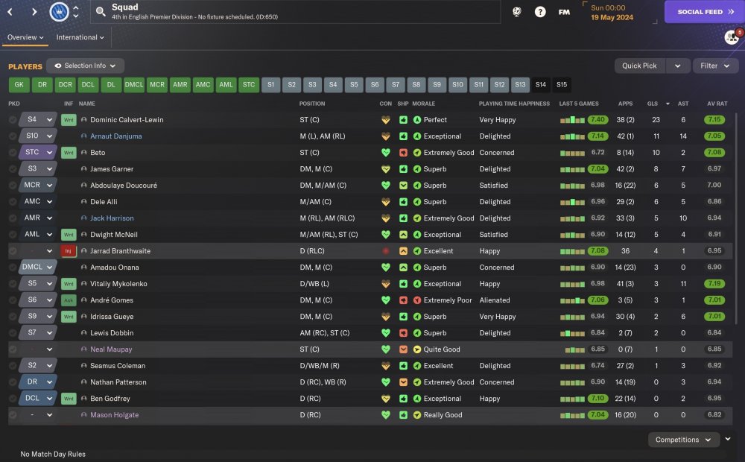Click sharpness icon for Beto

click(x=403, y=153)
